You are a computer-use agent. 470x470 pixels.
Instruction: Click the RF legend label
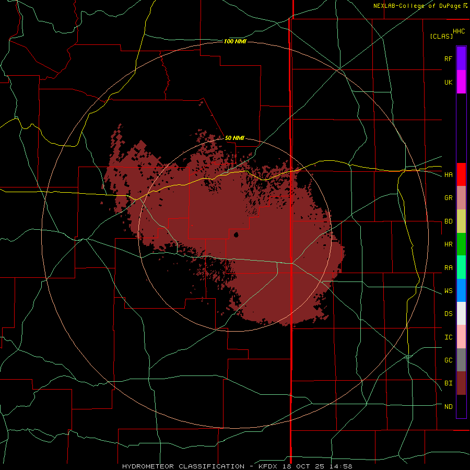coord(448,58)
